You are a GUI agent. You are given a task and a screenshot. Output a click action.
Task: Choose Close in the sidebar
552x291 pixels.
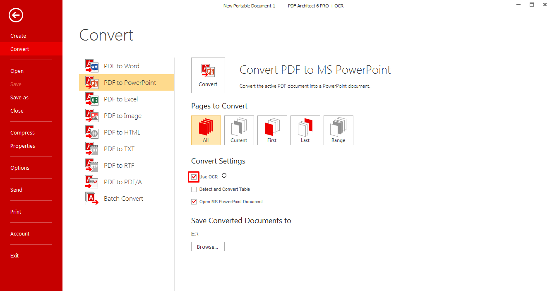(x=17, y=111)
